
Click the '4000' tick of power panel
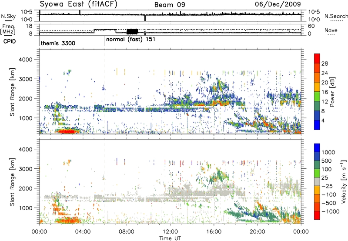[26, 60]
